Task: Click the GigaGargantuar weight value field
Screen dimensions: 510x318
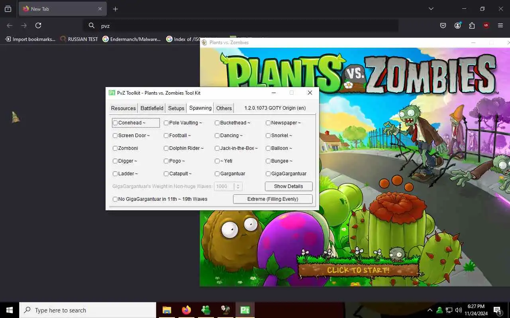Action: 224,186
